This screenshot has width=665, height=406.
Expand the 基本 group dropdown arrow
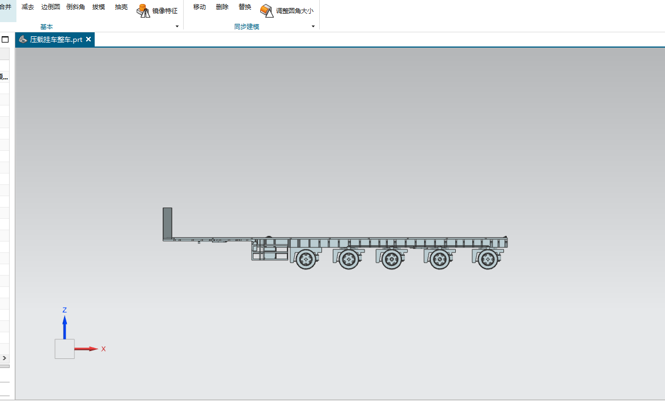(x=177, y=26)
